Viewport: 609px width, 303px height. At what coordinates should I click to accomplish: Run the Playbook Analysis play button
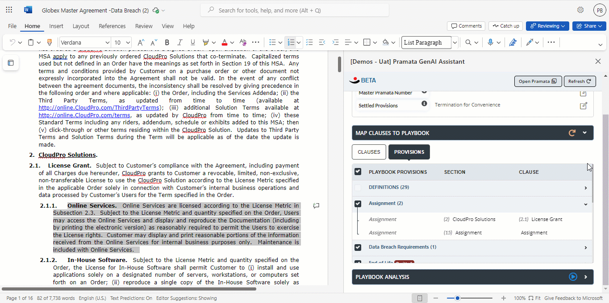pos(573,277)
